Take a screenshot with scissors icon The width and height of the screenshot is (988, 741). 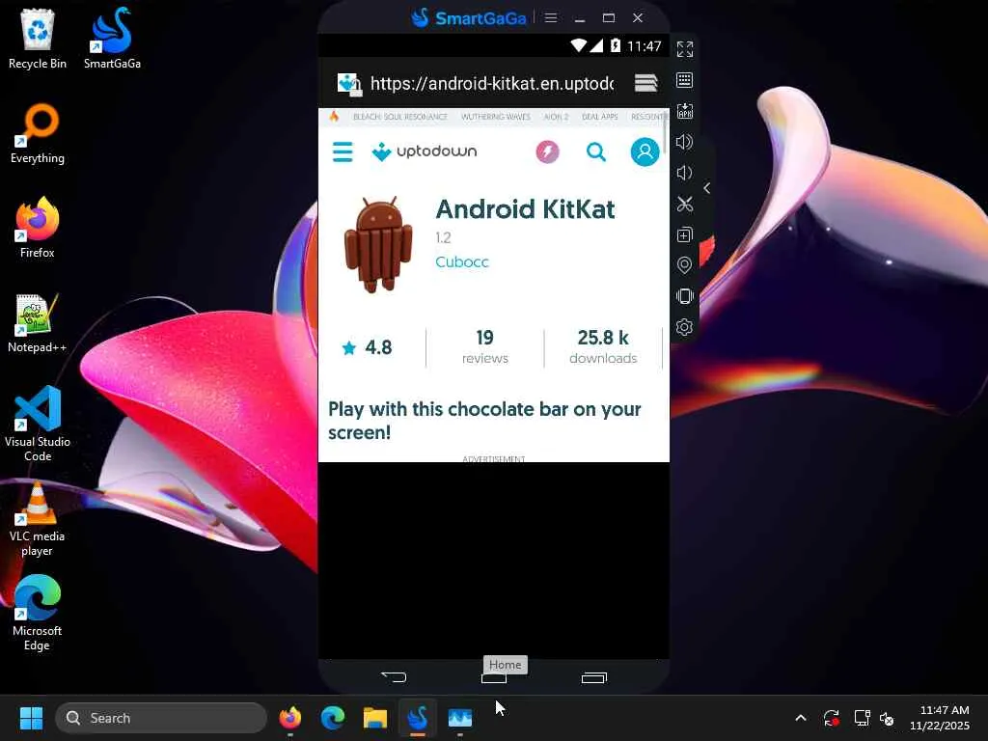(684, 205)
